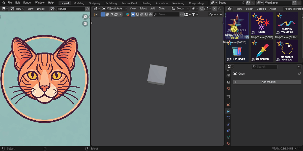This screenshot has width=303, height=151.
Task: Open the Render menu
Action: (x=28, y=3)
